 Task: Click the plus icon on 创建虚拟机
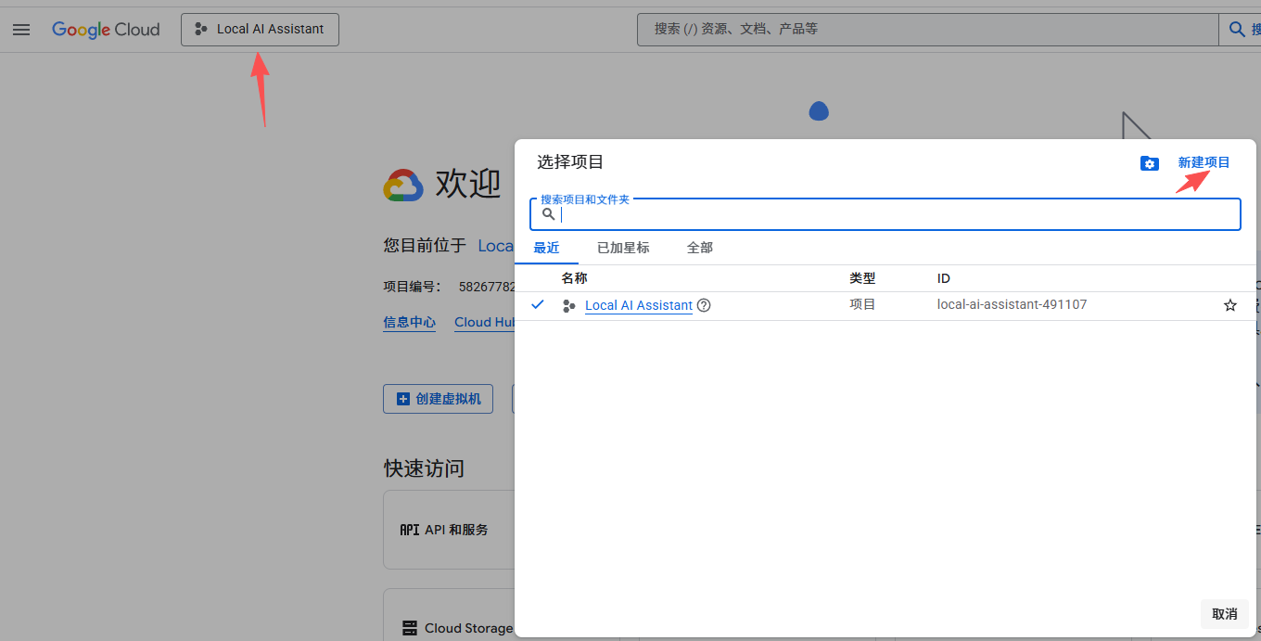(403, 399)
